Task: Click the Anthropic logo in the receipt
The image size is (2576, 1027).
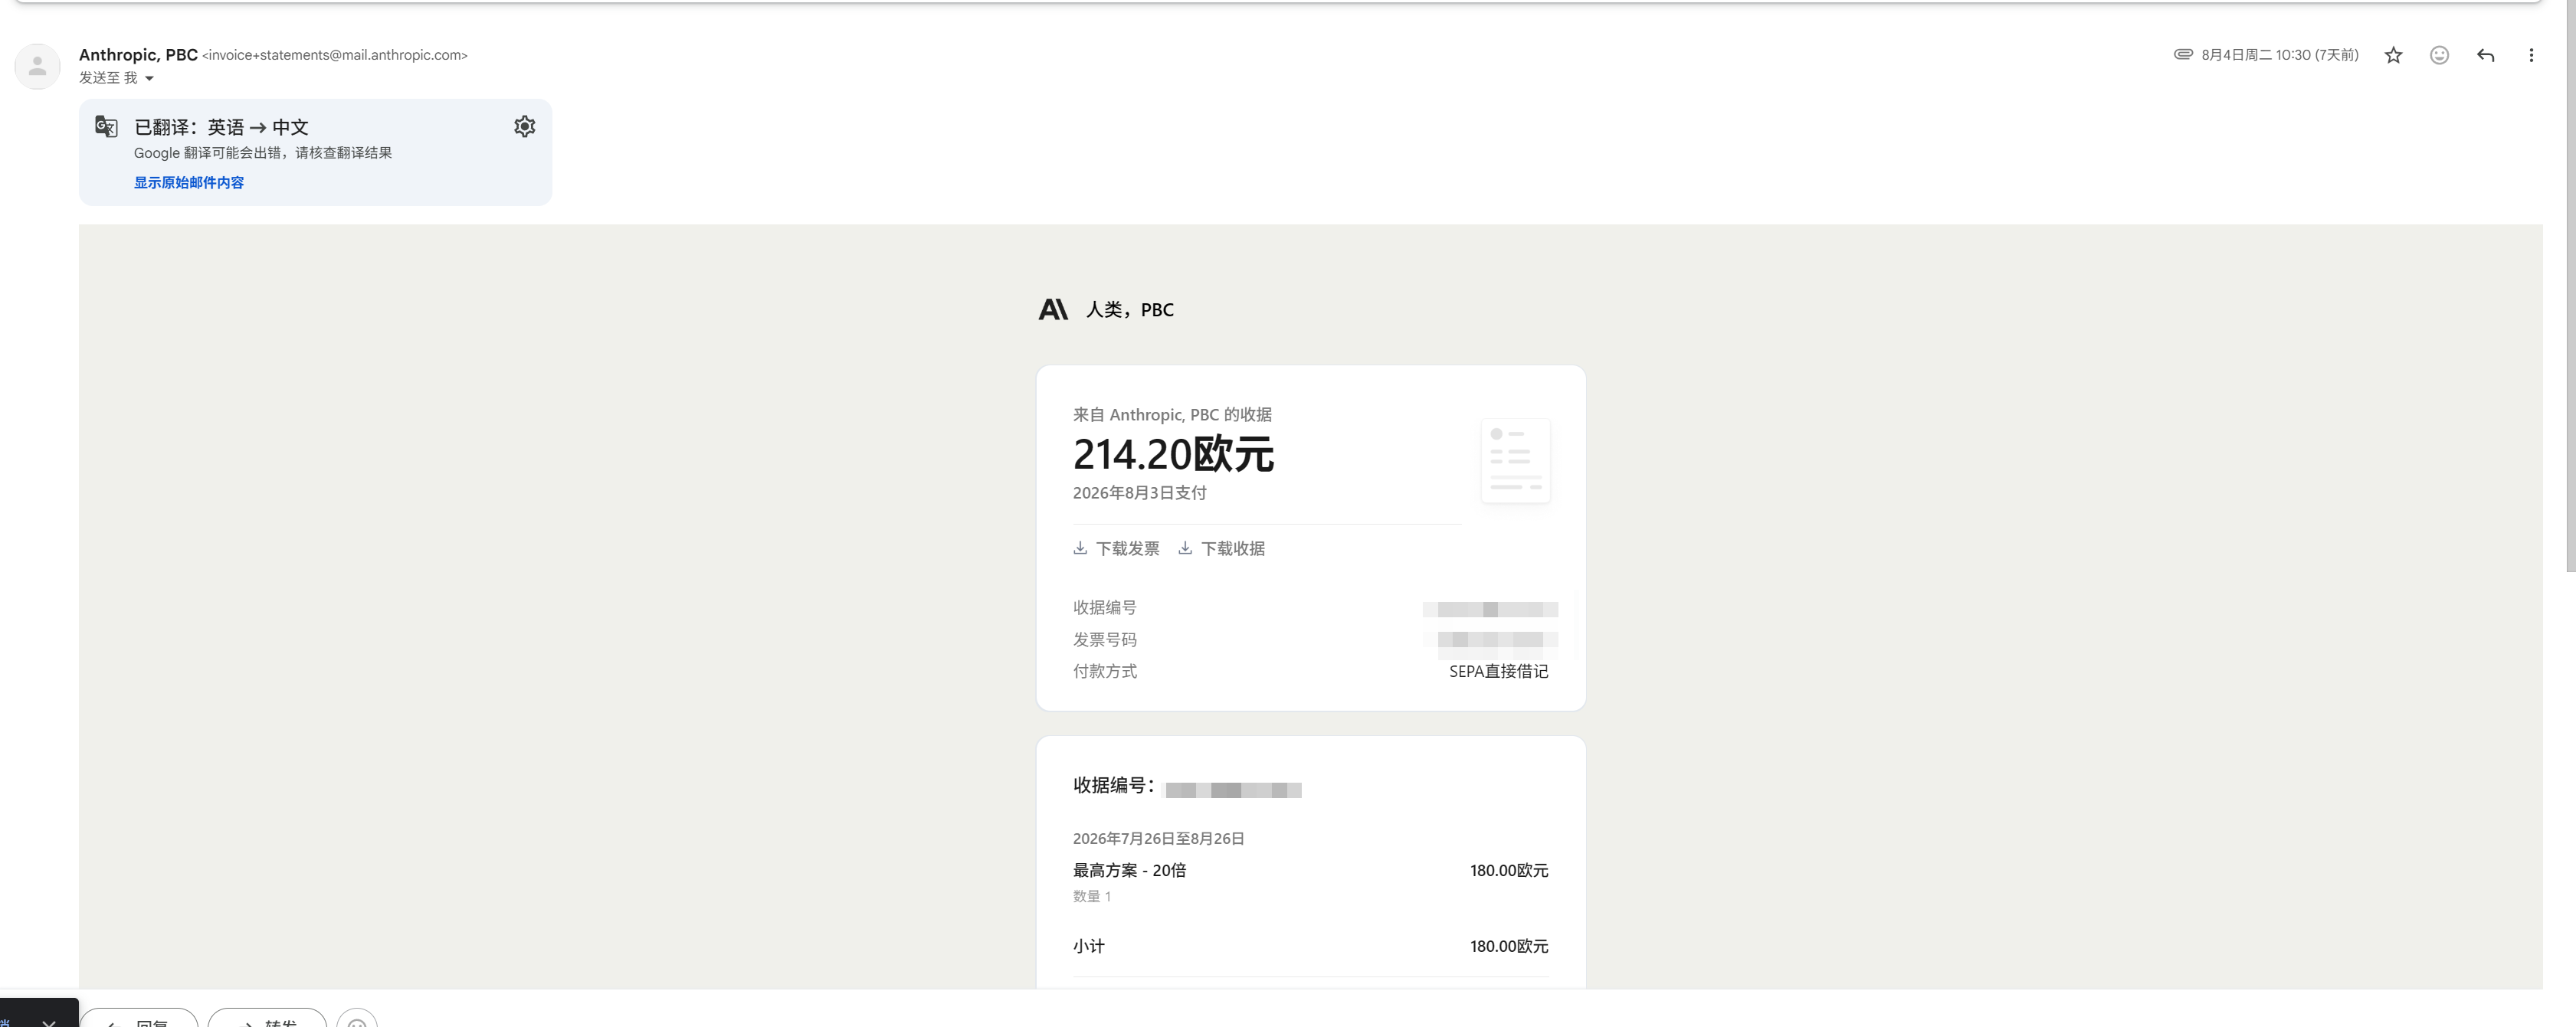Action: [1053, 309]
